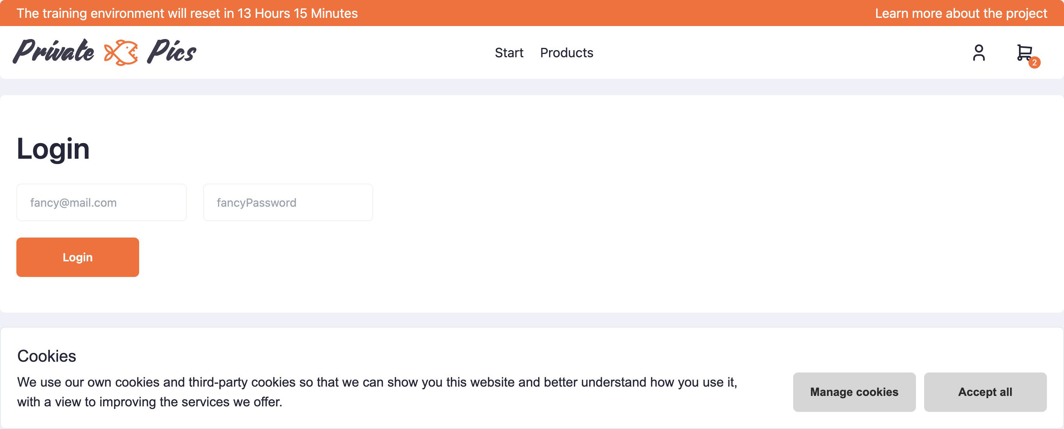Image resolution: width=1064 pixels, height=429 pixels.
Task: Focus the fancyPassword field
Action: pyautogui.click(x=288, y=202)
